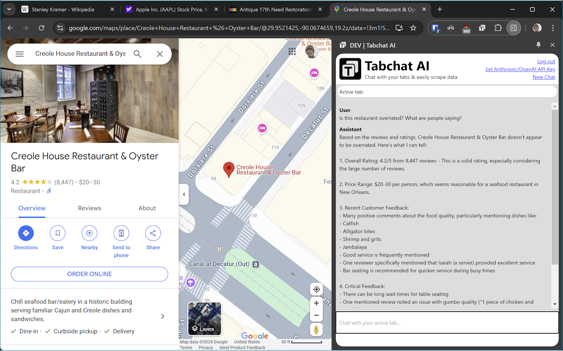Screen dimensions: 563x351
Task: Select the Canal at Decatur transit stop
Action: [x=256, y=264]
